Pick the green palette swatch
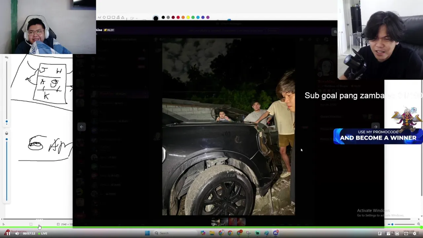423x238 pixels. pos(193,17)
